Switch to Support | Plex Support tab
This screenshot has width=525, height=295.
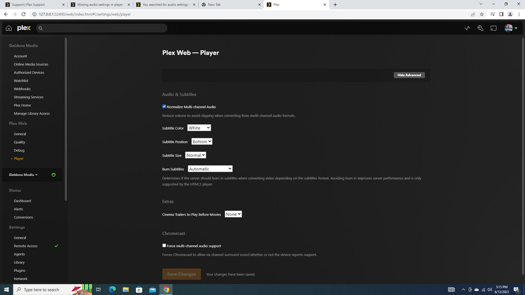(35, 4)
